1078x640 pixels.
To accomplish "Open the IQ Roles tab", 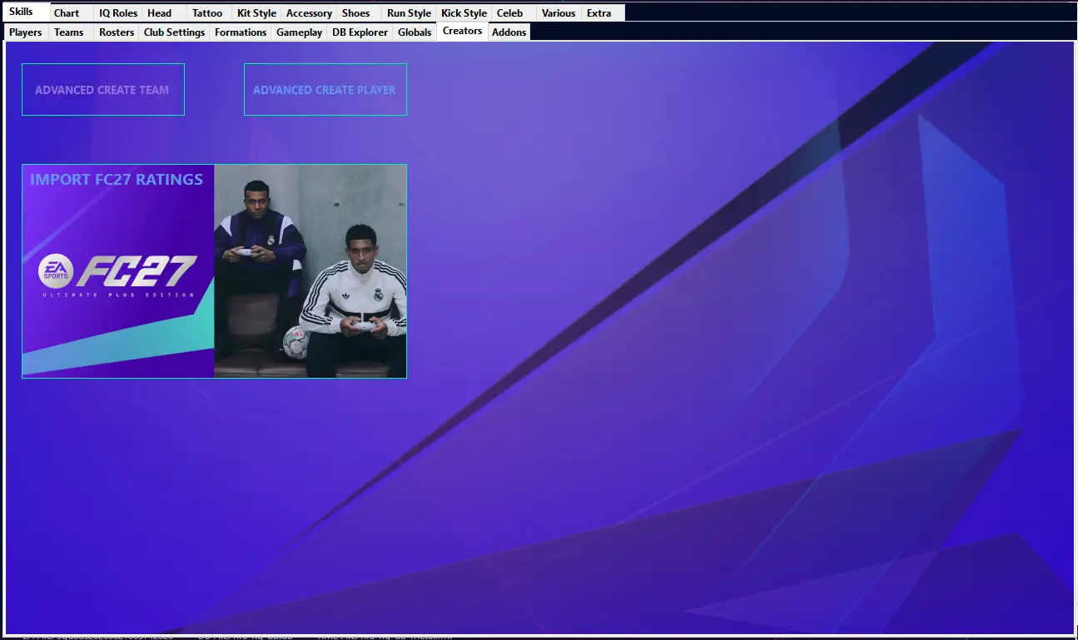I will click(118, 13).
